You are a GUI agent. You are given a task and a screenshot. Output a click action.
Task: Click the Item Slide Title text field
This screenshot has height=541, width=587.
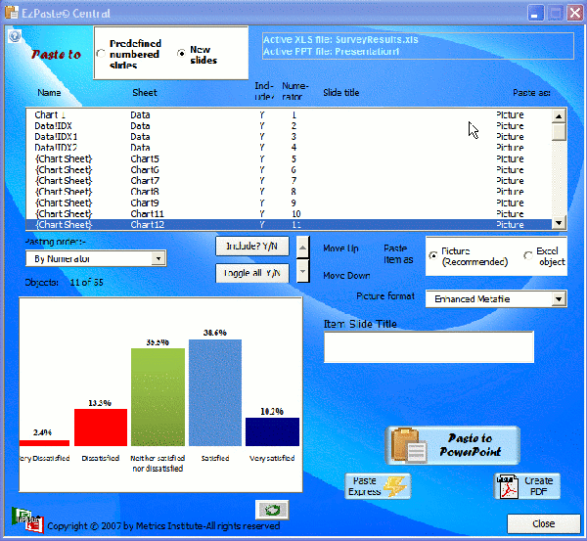(x=429, y=346)
